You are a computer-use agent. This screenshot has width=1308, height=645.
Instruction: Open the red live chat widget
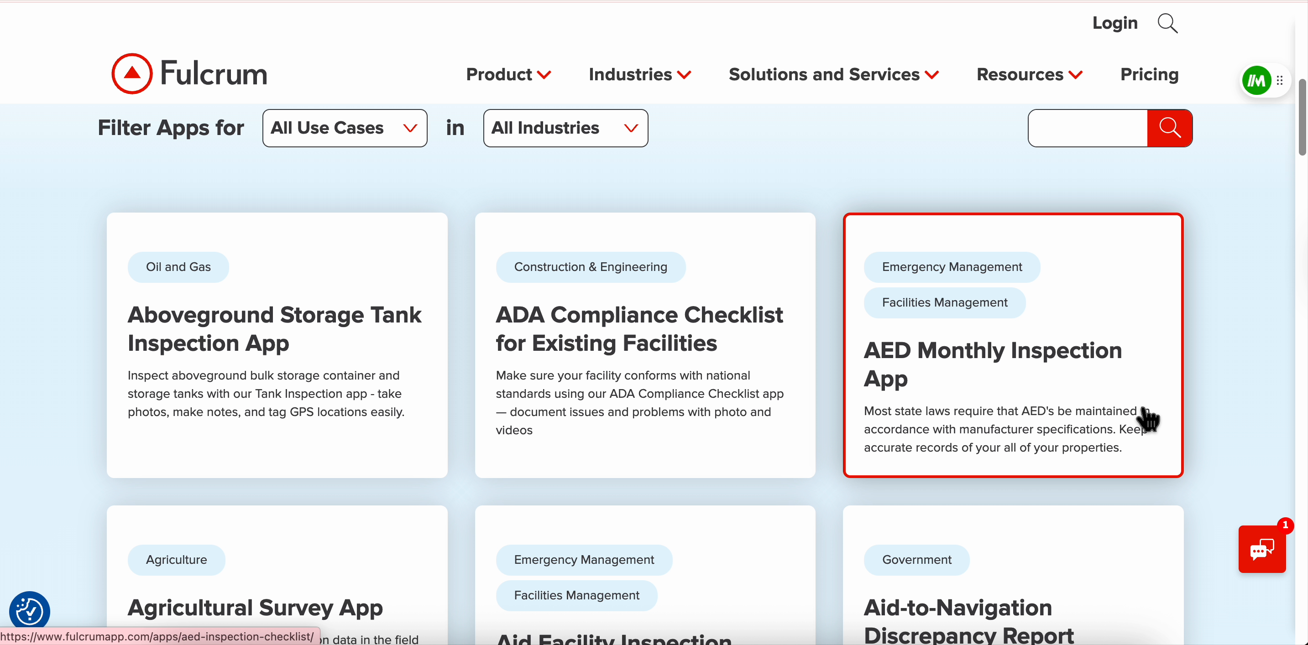(x=1261, y=549)
